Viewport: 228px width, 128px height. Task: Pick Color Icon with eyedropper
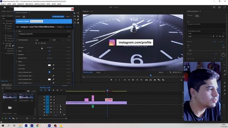pyautogui.click(x=53, y=65)
